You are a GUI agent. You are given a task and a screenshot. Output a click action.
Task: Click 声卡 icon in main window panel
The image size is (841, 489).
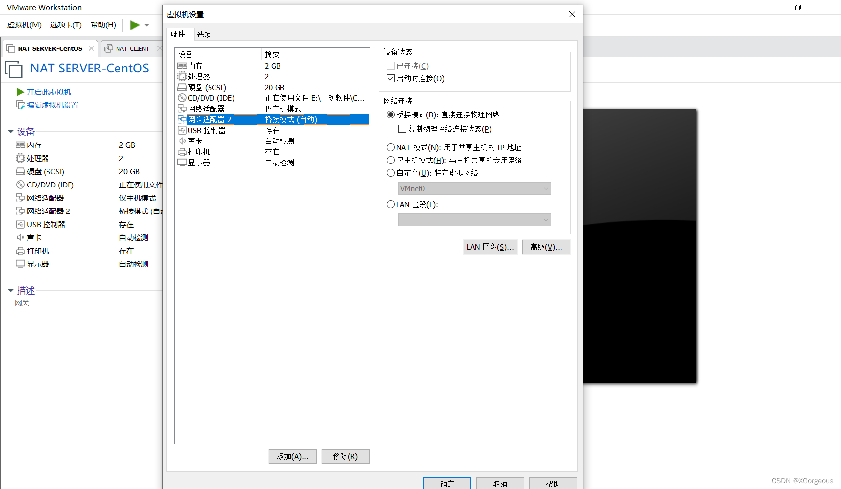pos(21,237)
